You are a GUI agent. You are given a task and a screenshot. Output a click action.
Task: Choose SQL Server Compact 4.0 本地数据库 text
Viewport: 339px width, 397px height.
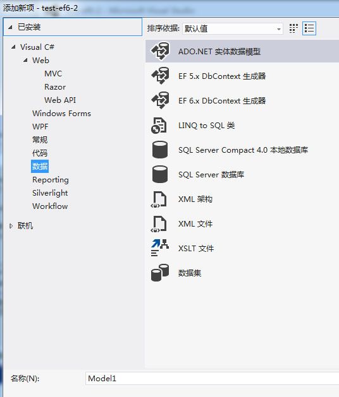pos(243,150)
